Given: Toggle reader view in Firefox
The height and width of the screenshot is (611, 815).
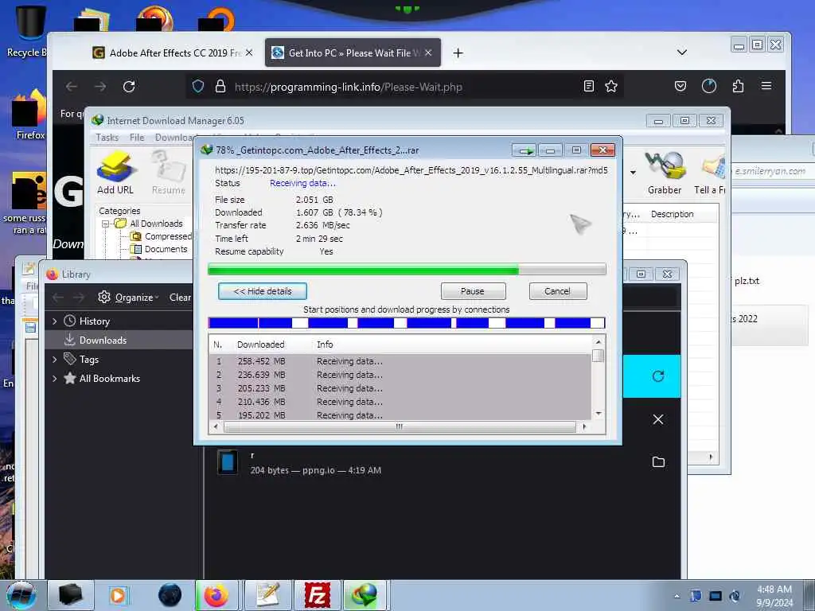Looking at the screenshot, I should click(x=588, y=86).
